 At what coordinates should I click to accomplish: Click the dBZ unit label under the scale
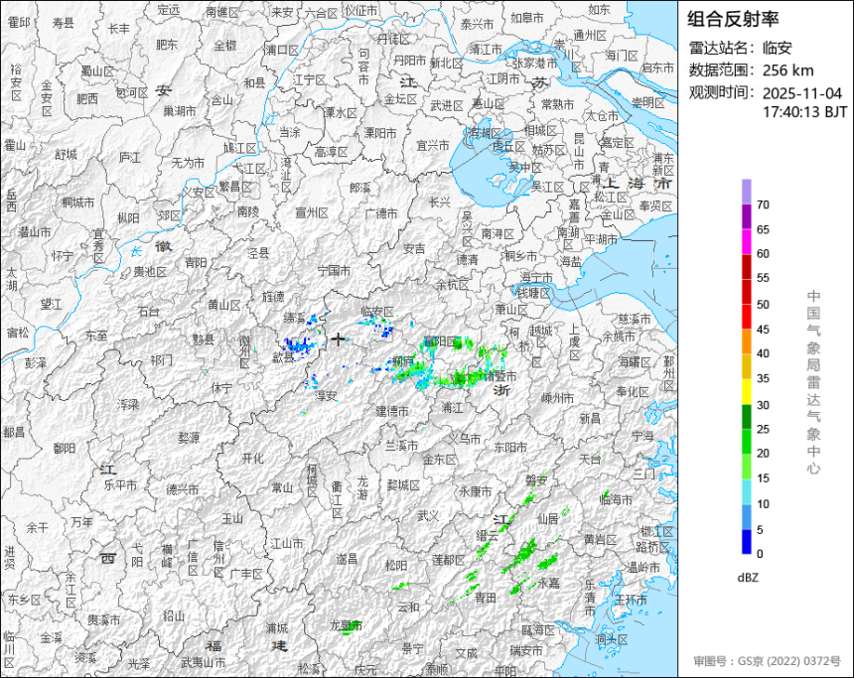coord(747,578)
